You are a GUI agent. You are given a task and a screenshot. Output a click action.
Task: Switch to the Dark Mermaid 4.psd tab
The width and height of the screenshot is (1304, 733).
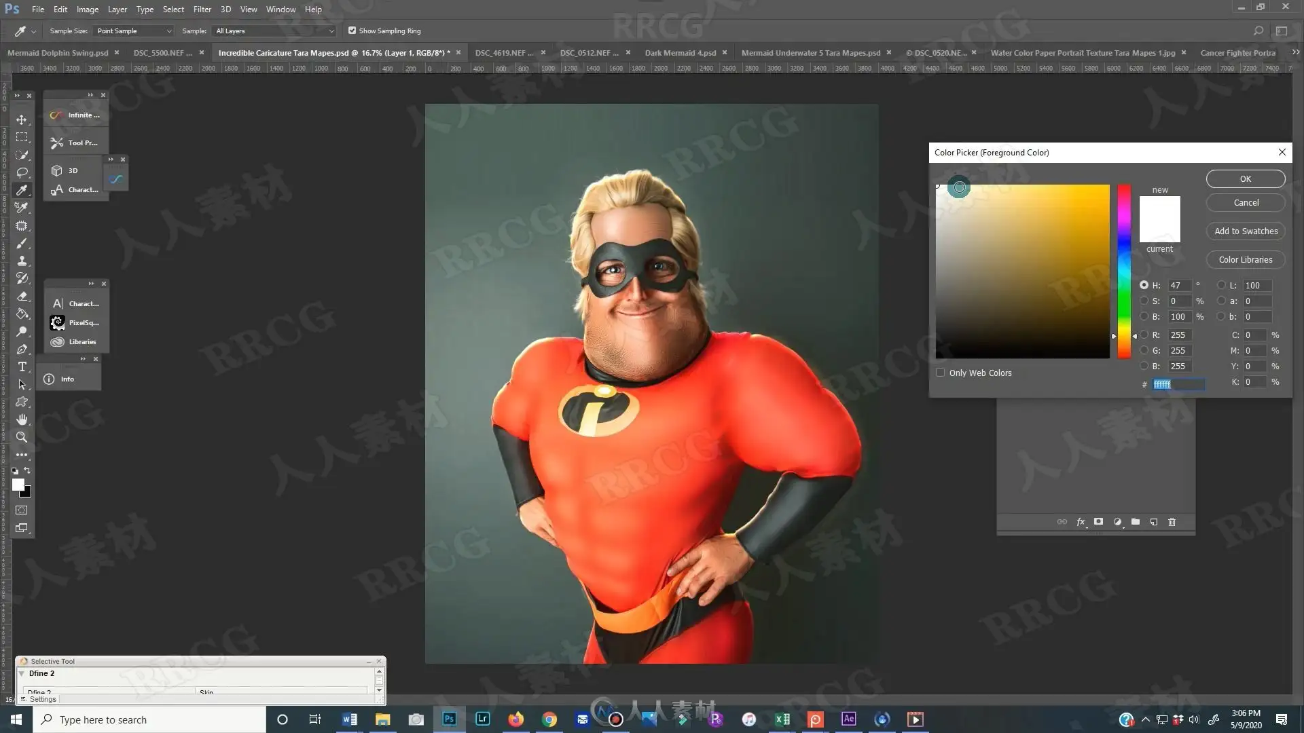681,52
